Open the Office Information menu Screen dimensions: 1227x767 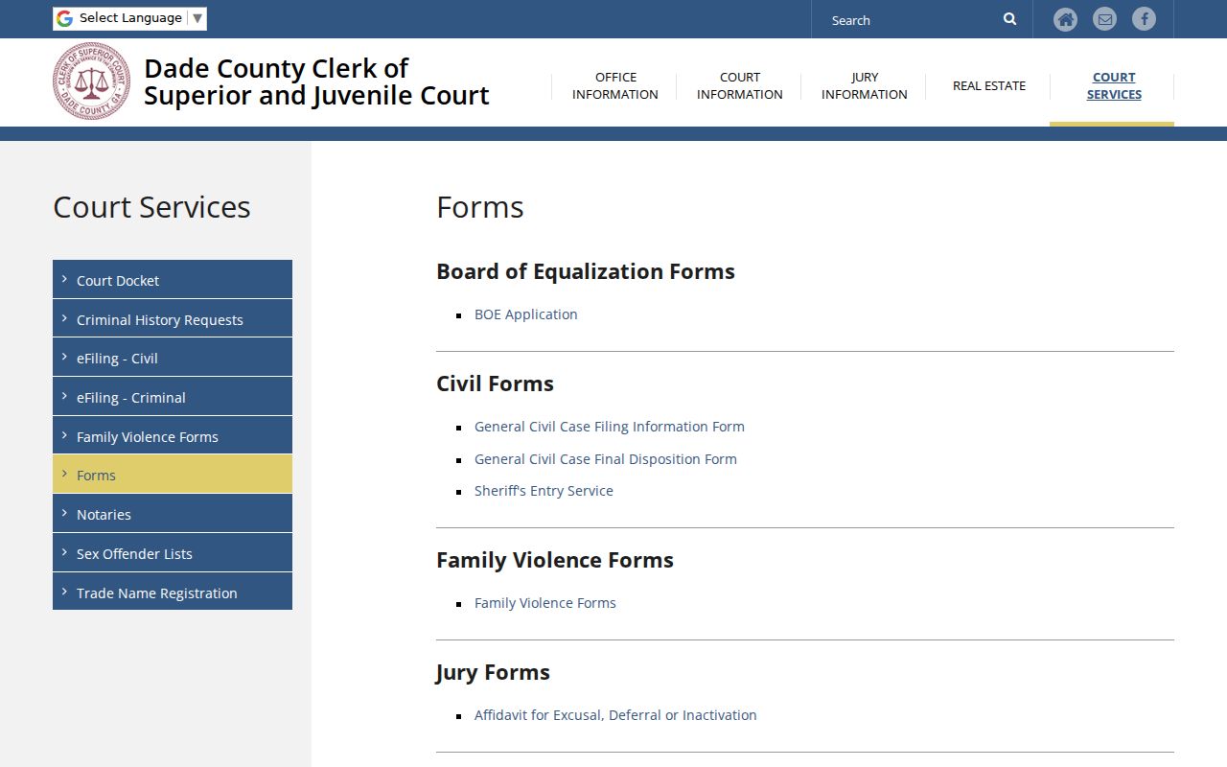pyautogui.click(x=615, y=85)
